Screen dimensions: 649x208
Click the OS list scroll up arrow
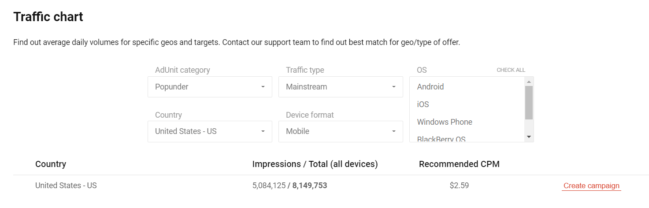coord(529,82)
